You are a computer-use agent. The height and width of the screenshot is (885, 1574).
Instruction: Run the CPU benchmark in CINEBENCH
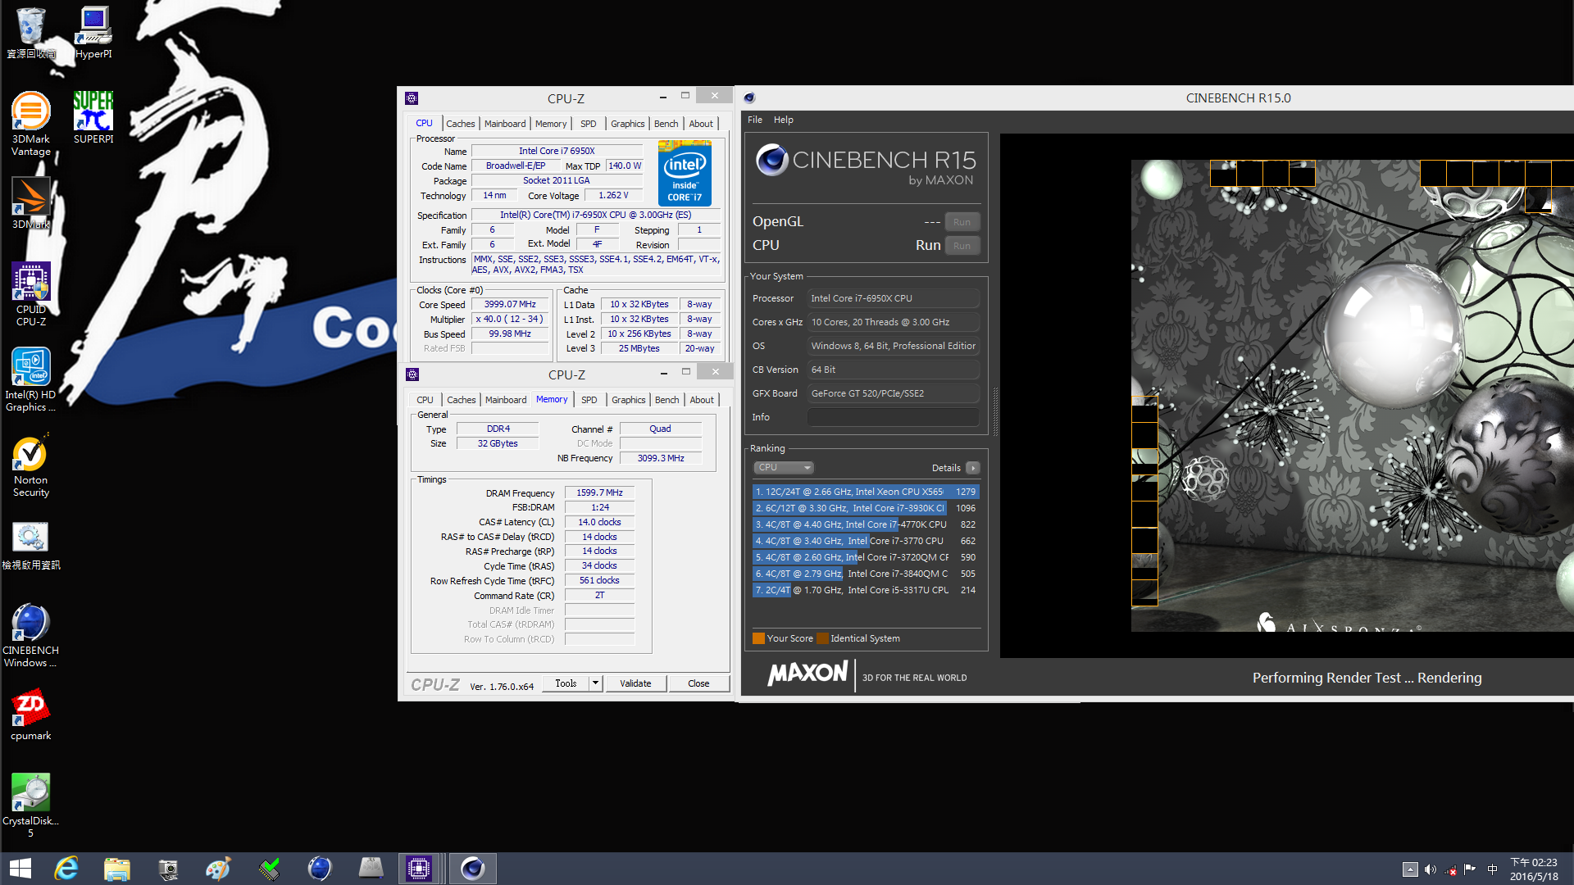tap(962, 246)
